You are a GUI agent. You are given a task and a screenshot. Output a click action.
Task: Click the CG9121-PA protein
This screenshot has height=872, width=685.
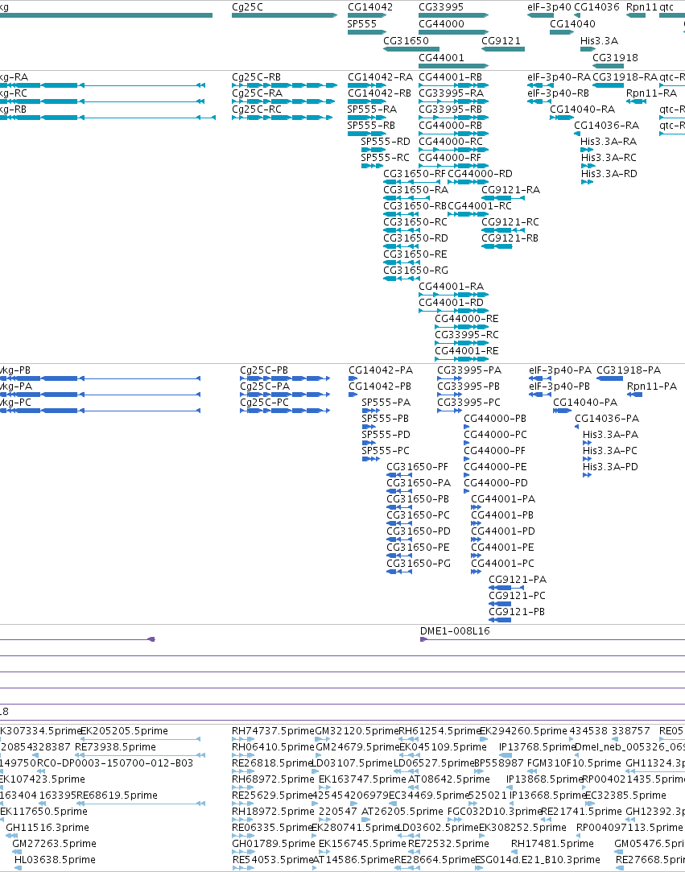pos(506,588)
